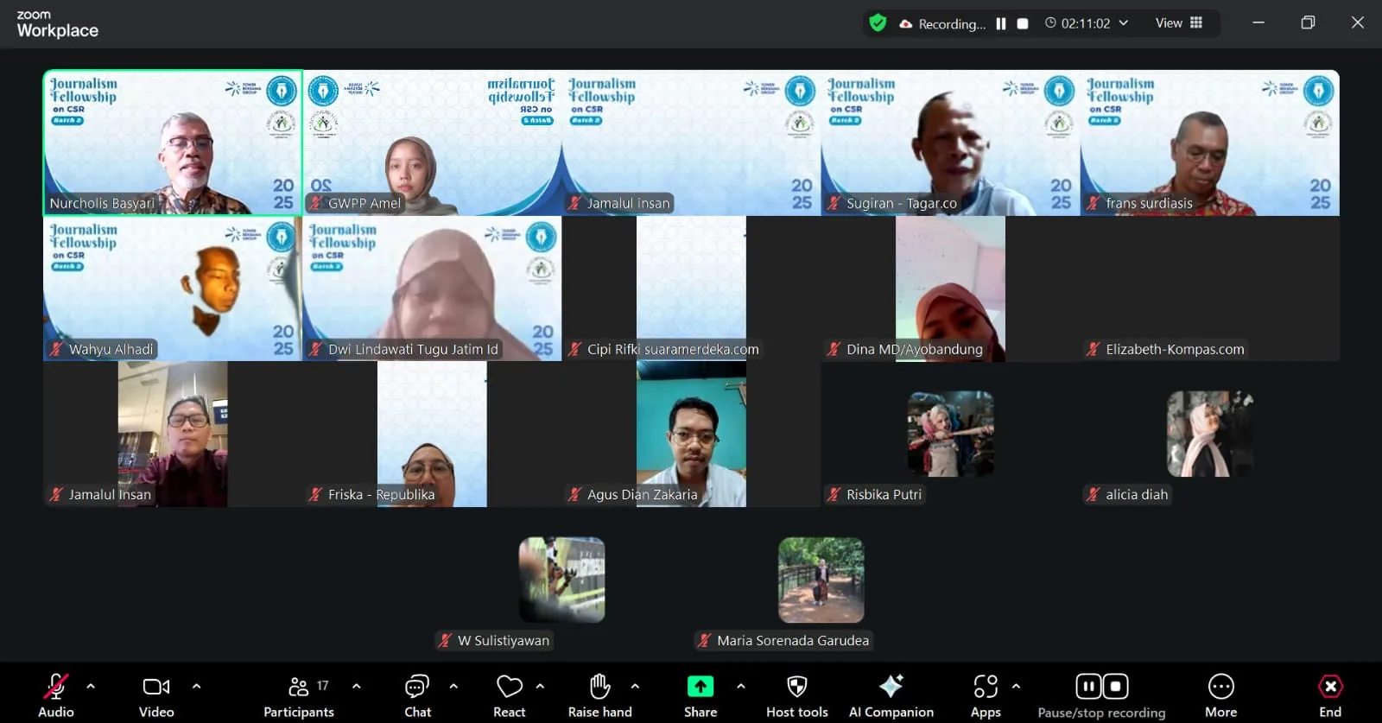Unmute microphone with the Audio button
The height and width of the screenshot is (723, 1382).
tap(56, 695)
